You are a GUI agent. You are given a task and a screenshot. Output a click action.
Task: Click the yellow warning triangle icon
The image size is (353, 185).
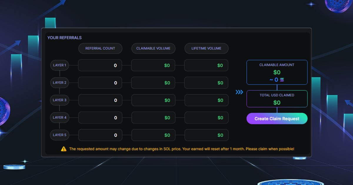click(x=64, y=149)
